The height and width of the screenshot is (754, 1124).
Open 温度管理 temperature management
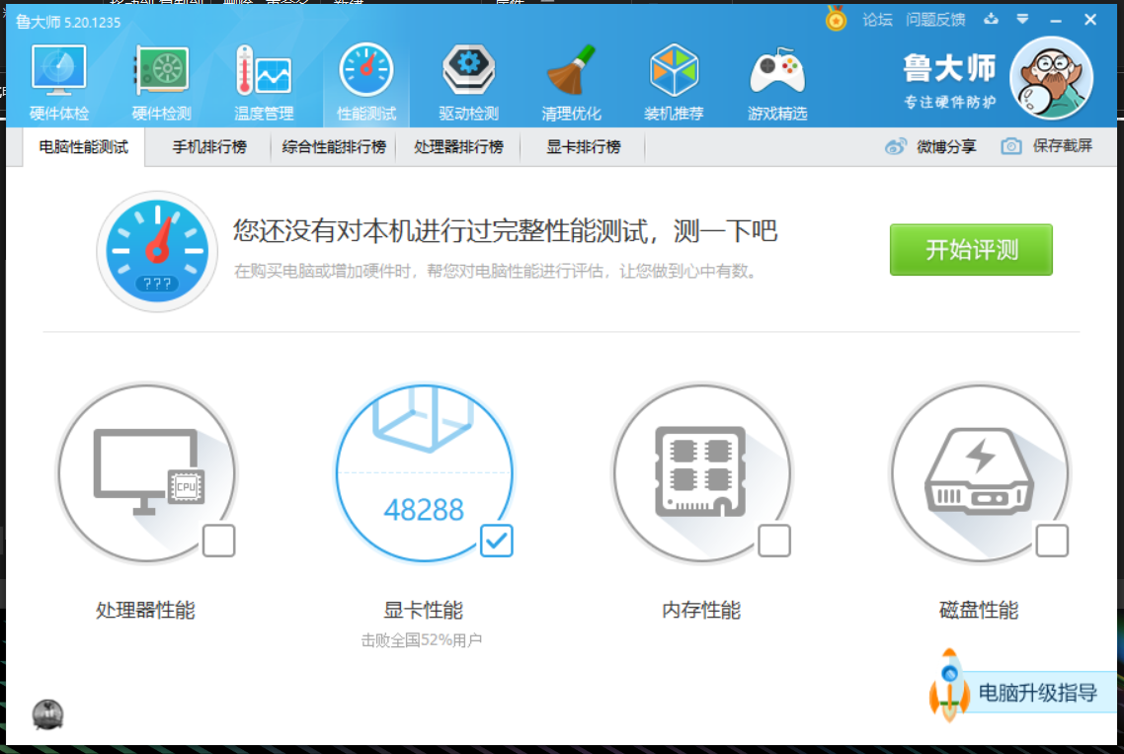click(x=264, y=82)
